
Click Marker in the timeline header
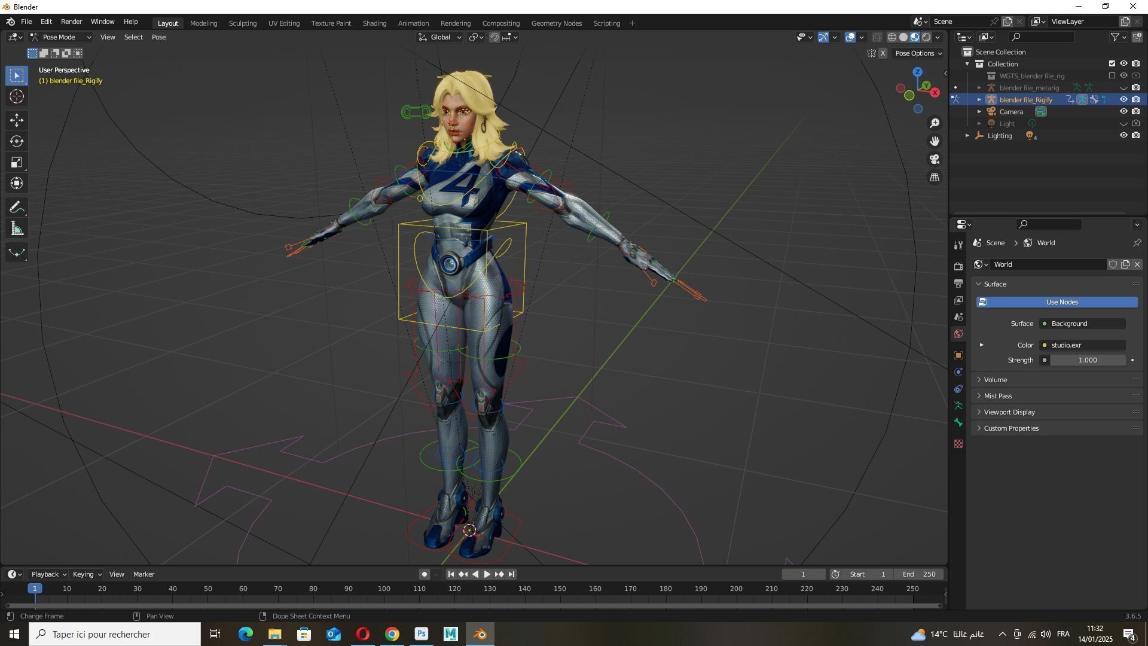143,574
